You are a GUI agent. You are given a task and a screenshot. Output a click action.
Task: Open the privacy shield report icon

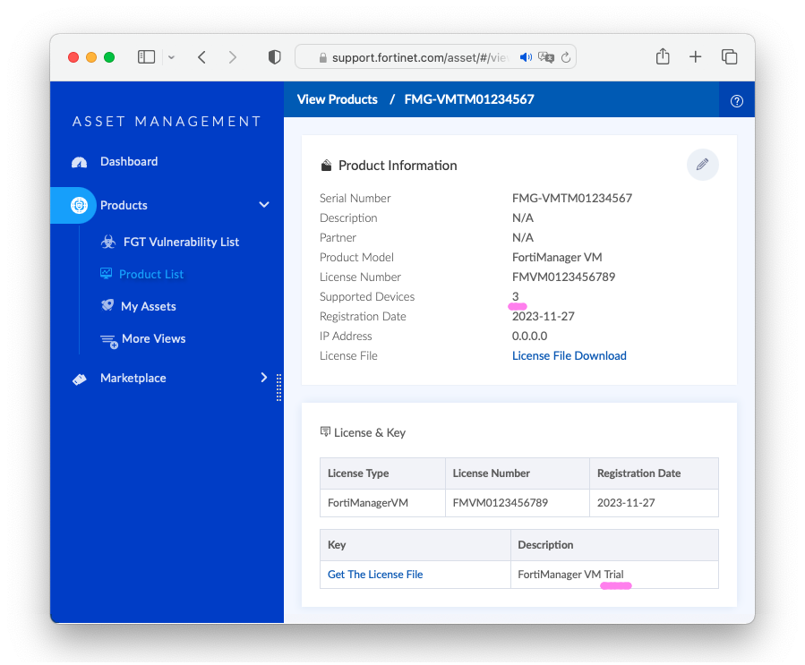275,57
